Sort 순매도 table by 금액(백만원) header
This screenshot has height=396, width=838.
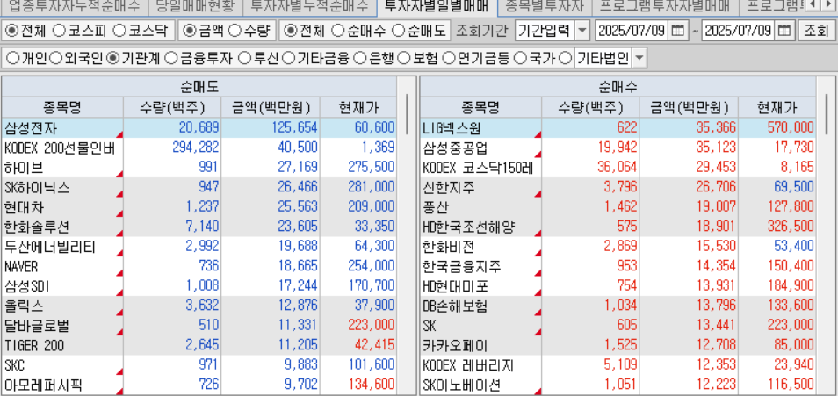[271, 108]
